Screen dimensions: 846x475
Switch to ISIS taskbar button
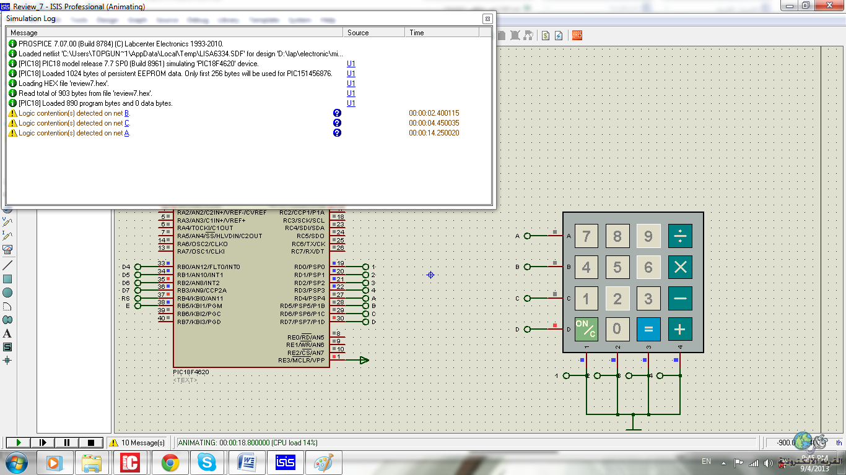coord(285,463)
